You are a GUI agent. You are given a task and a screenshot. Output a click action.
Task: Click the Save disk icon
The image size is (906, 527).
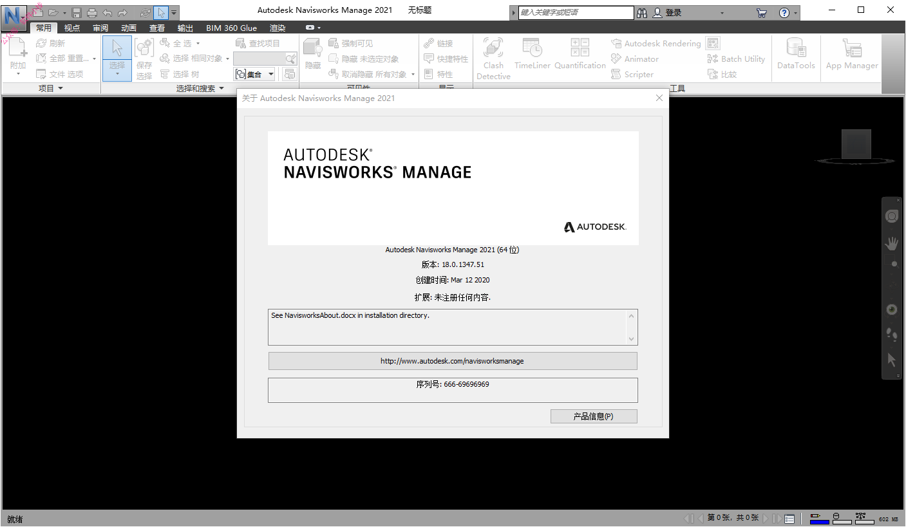(x=77, y=12)
